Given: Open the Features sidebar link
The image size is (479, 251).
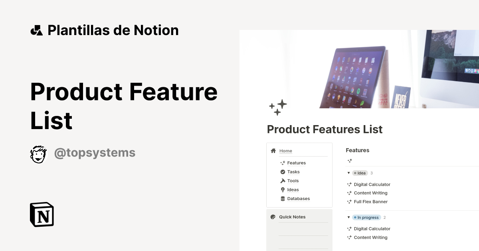Looking at the screenshot, I should tap(296, 163).
